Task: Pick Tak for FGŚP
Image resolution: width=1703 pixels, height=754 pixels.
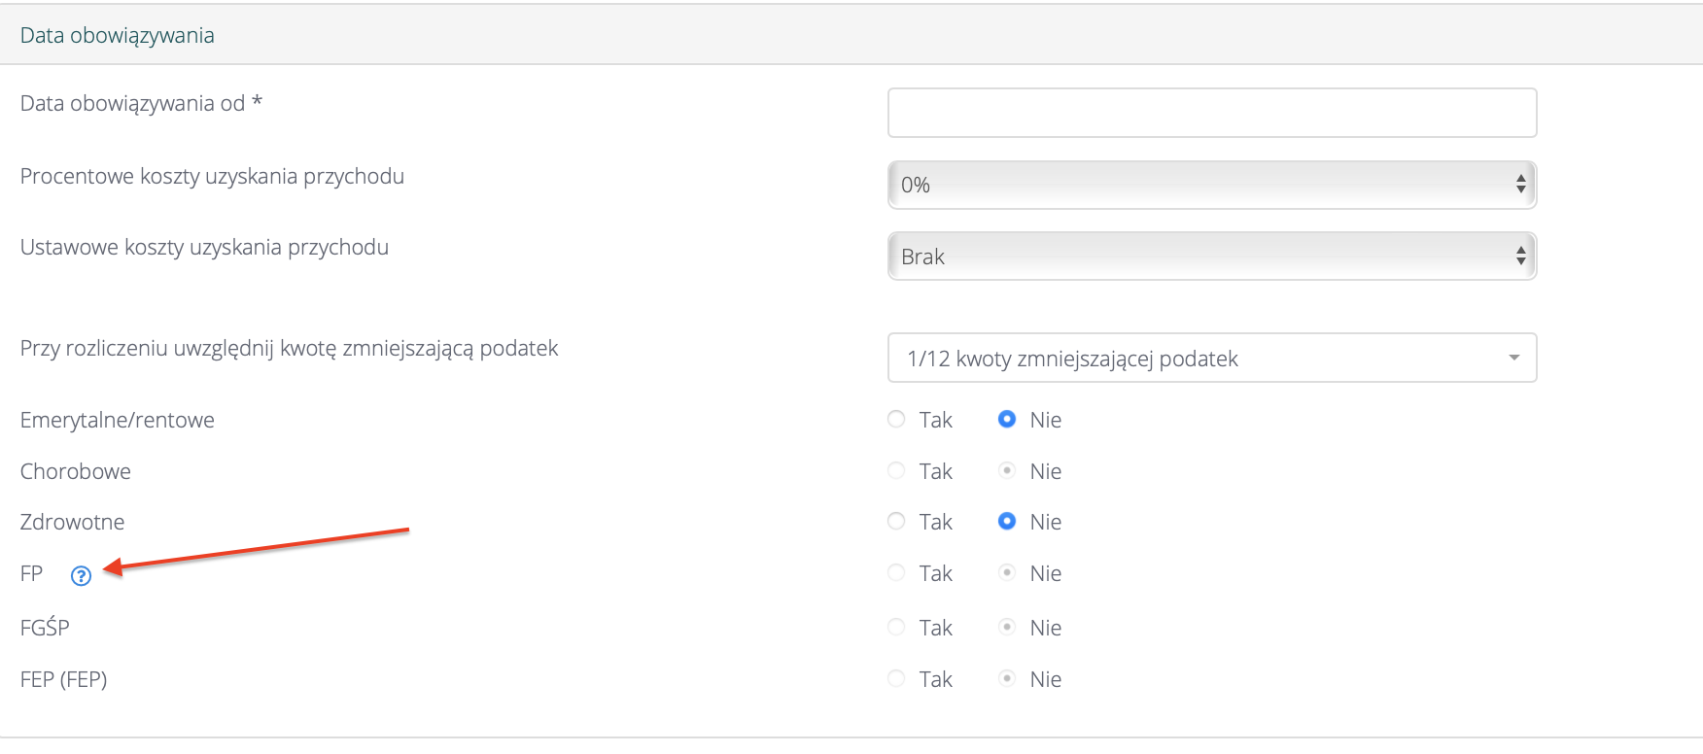Action: coord(896,628)
